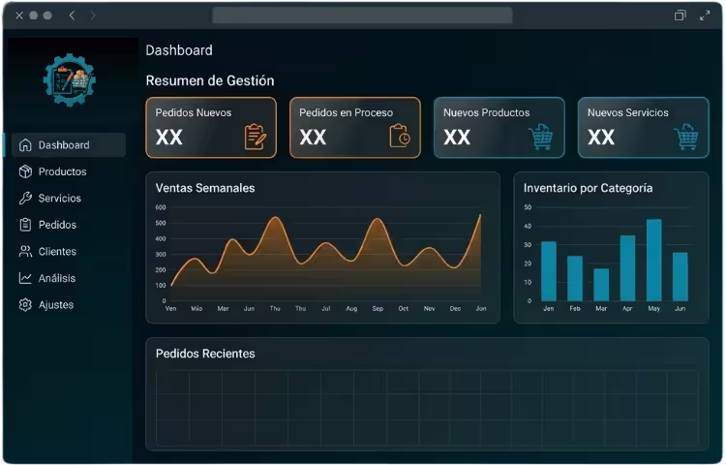726x465 pixels.
Task: Go to the Productos section
Action: pyautogui.click(x=69, y=171)
